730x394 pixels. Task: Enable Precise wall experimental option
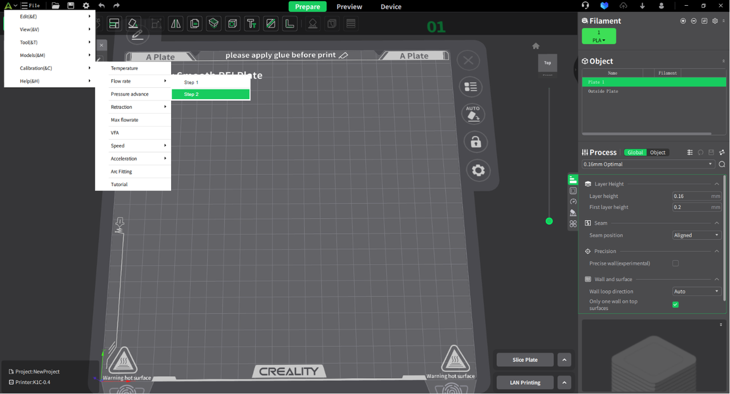click(x=675, y=263)
